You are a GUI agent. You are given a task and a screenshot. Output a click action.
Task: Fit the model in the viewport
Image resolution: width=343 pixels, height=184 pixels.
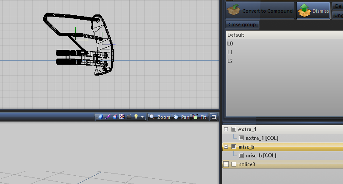pyautogui.click(x=200, y=117)
